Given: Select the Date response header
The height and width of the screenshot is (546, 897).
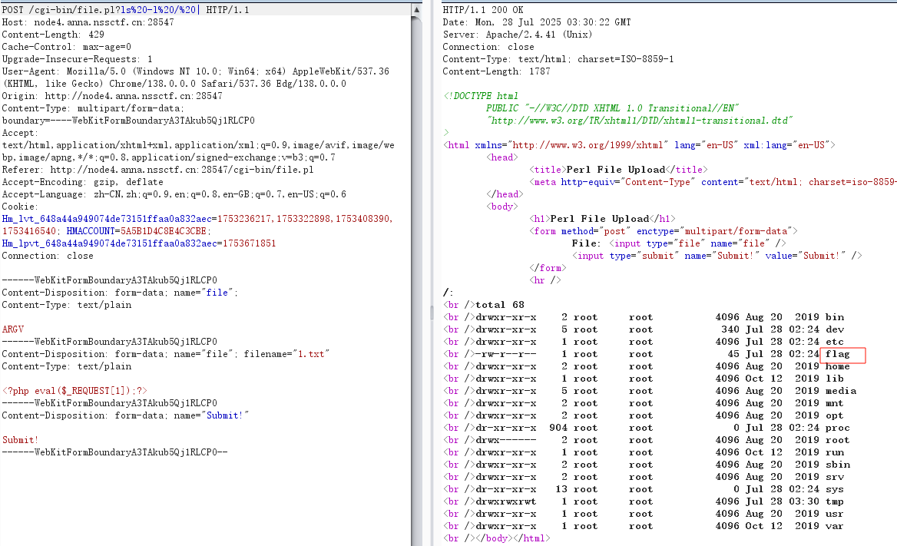Looking at the screenshot, I should [537, 22].
